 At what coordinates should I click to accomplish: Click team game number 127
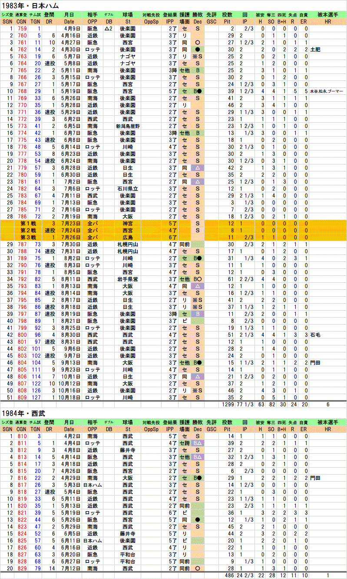(36, 398)
